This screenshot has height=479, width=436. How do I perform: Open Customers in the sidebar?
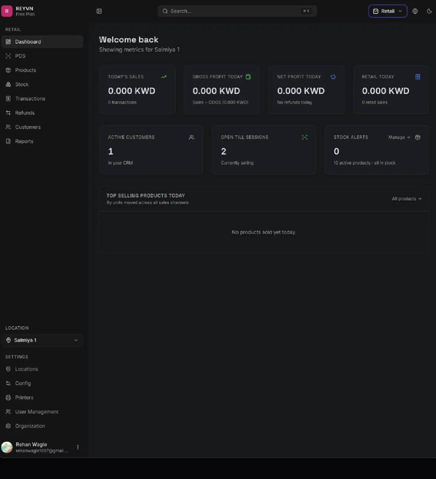coord(42,127)
